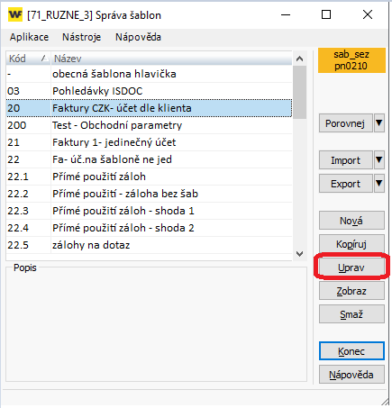
Task: Click the yellow W application icon
Action: 15,14
